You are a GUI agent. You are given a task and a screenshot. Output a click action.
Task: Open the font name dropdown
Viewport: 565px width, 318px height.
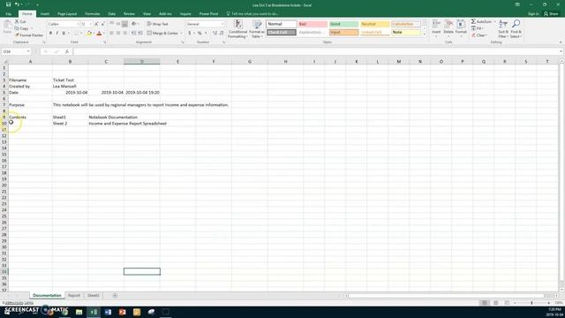[78, 24]
